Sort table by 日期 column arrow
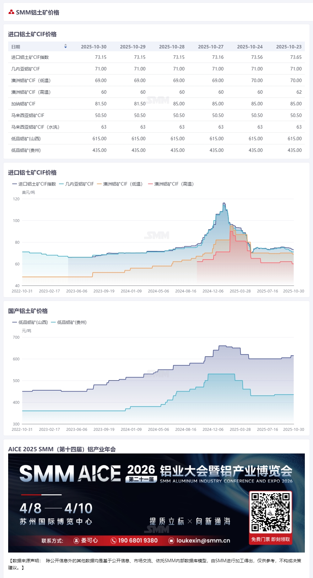This screenshot has height=578, width=313. pyautogui.click(x=66, y=46)
